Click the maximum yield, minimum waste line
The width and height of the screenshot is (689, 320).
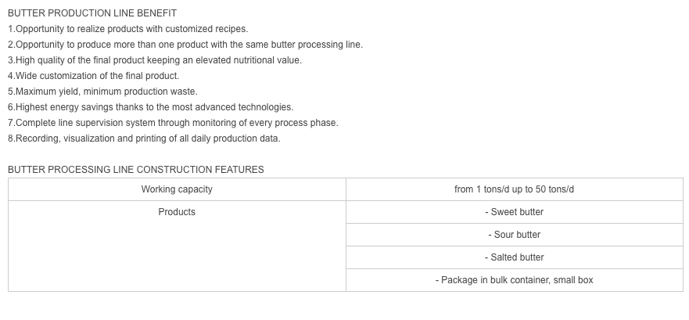tap(102, 92)
